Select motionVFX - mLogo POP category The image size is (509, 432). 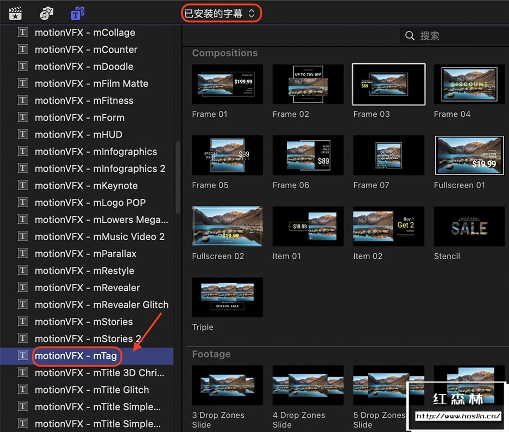pyautogui.click(x=87, y=202)
